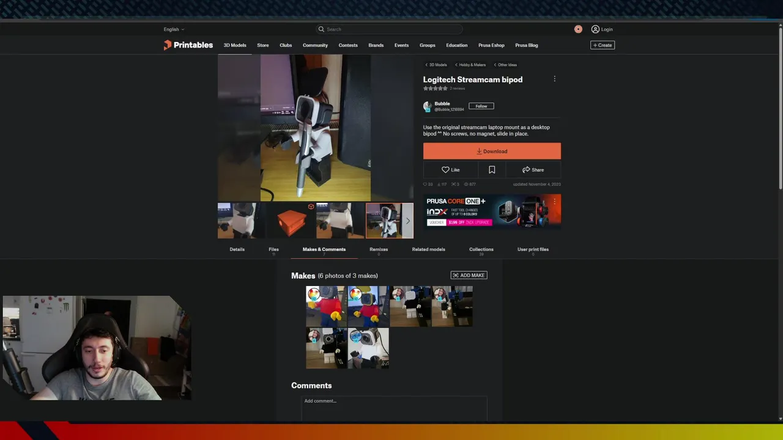Open the three-dot menu beside model title

coord(555,79)
